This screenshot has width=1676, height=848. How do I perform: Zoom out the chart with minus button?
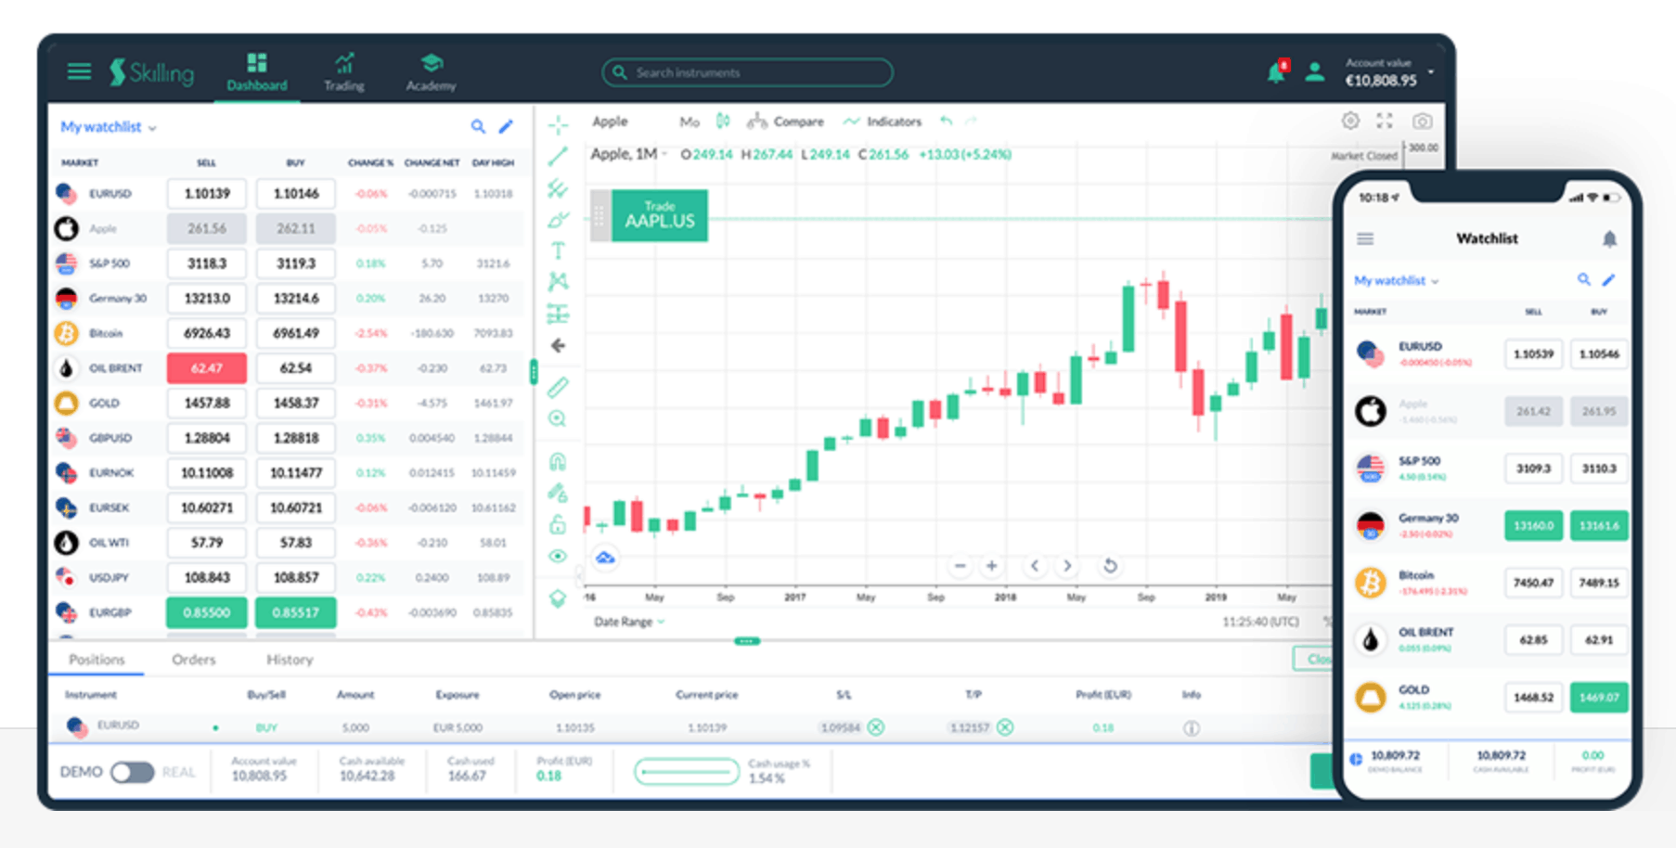pyautogui.click(x=960, y=565)
